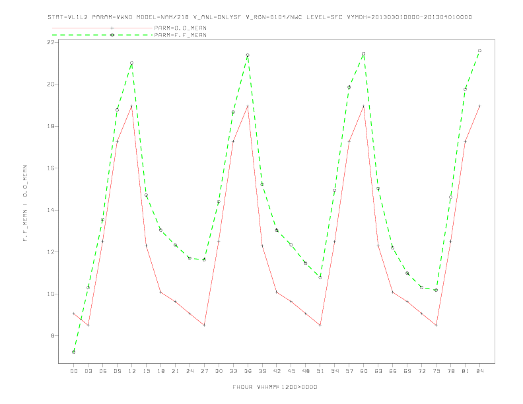The width and height of the screenshot is (523, 404).
Task: Click the green circle marker at hour 36
Action: click(248, 55)
